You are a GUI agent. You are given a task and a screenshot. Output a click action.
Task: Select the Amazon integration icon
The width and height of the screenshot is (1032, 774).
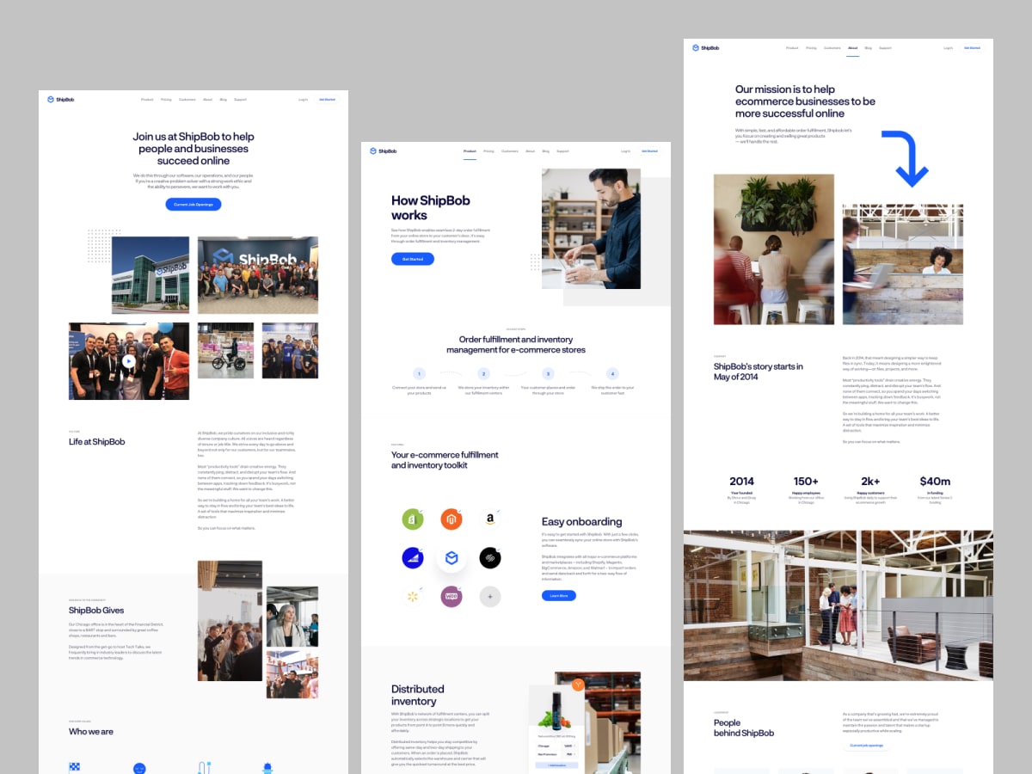[x=490, y=519]
